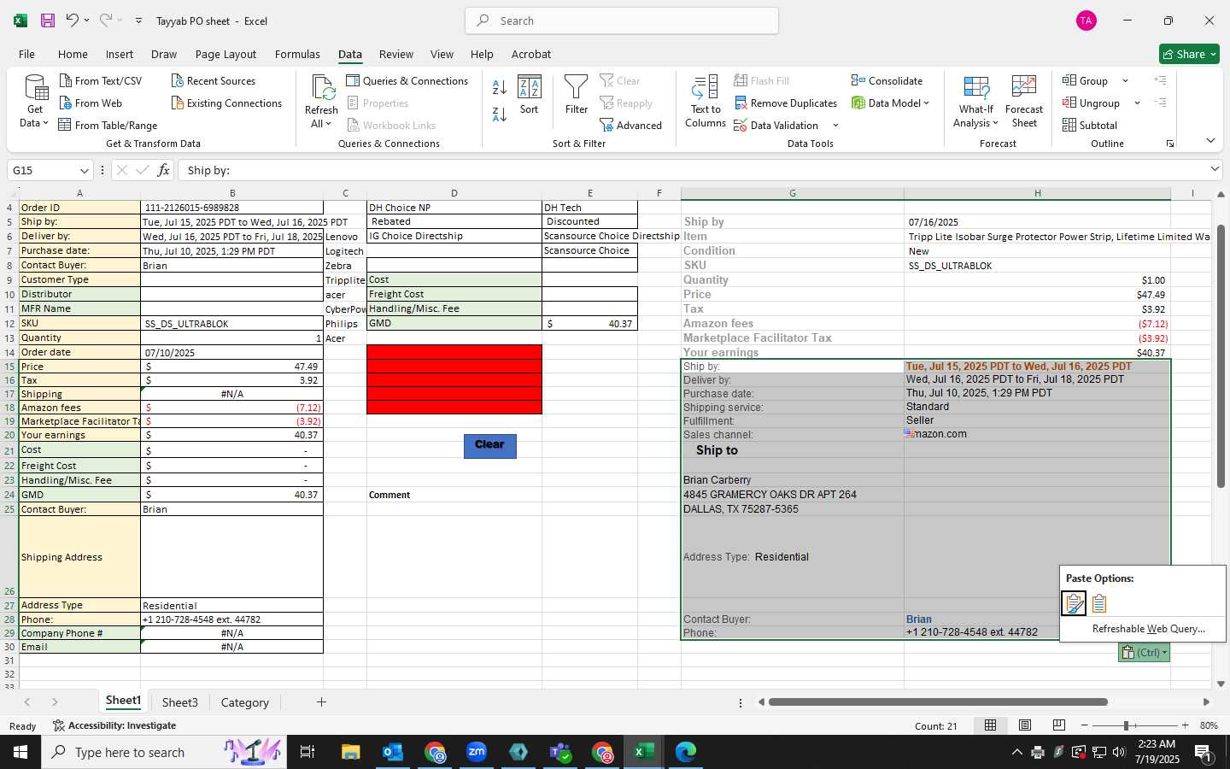Image resolution: width=1230 pixels, height=769 pixels.
Task: Open the Get Data button
Action: coord(35,101)
